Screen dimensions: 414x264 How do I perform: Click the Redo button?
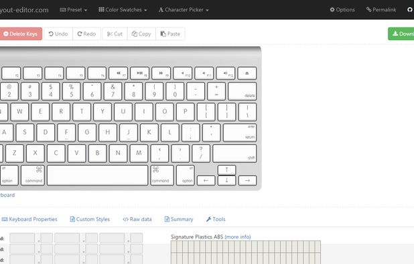tap(86, 34)
